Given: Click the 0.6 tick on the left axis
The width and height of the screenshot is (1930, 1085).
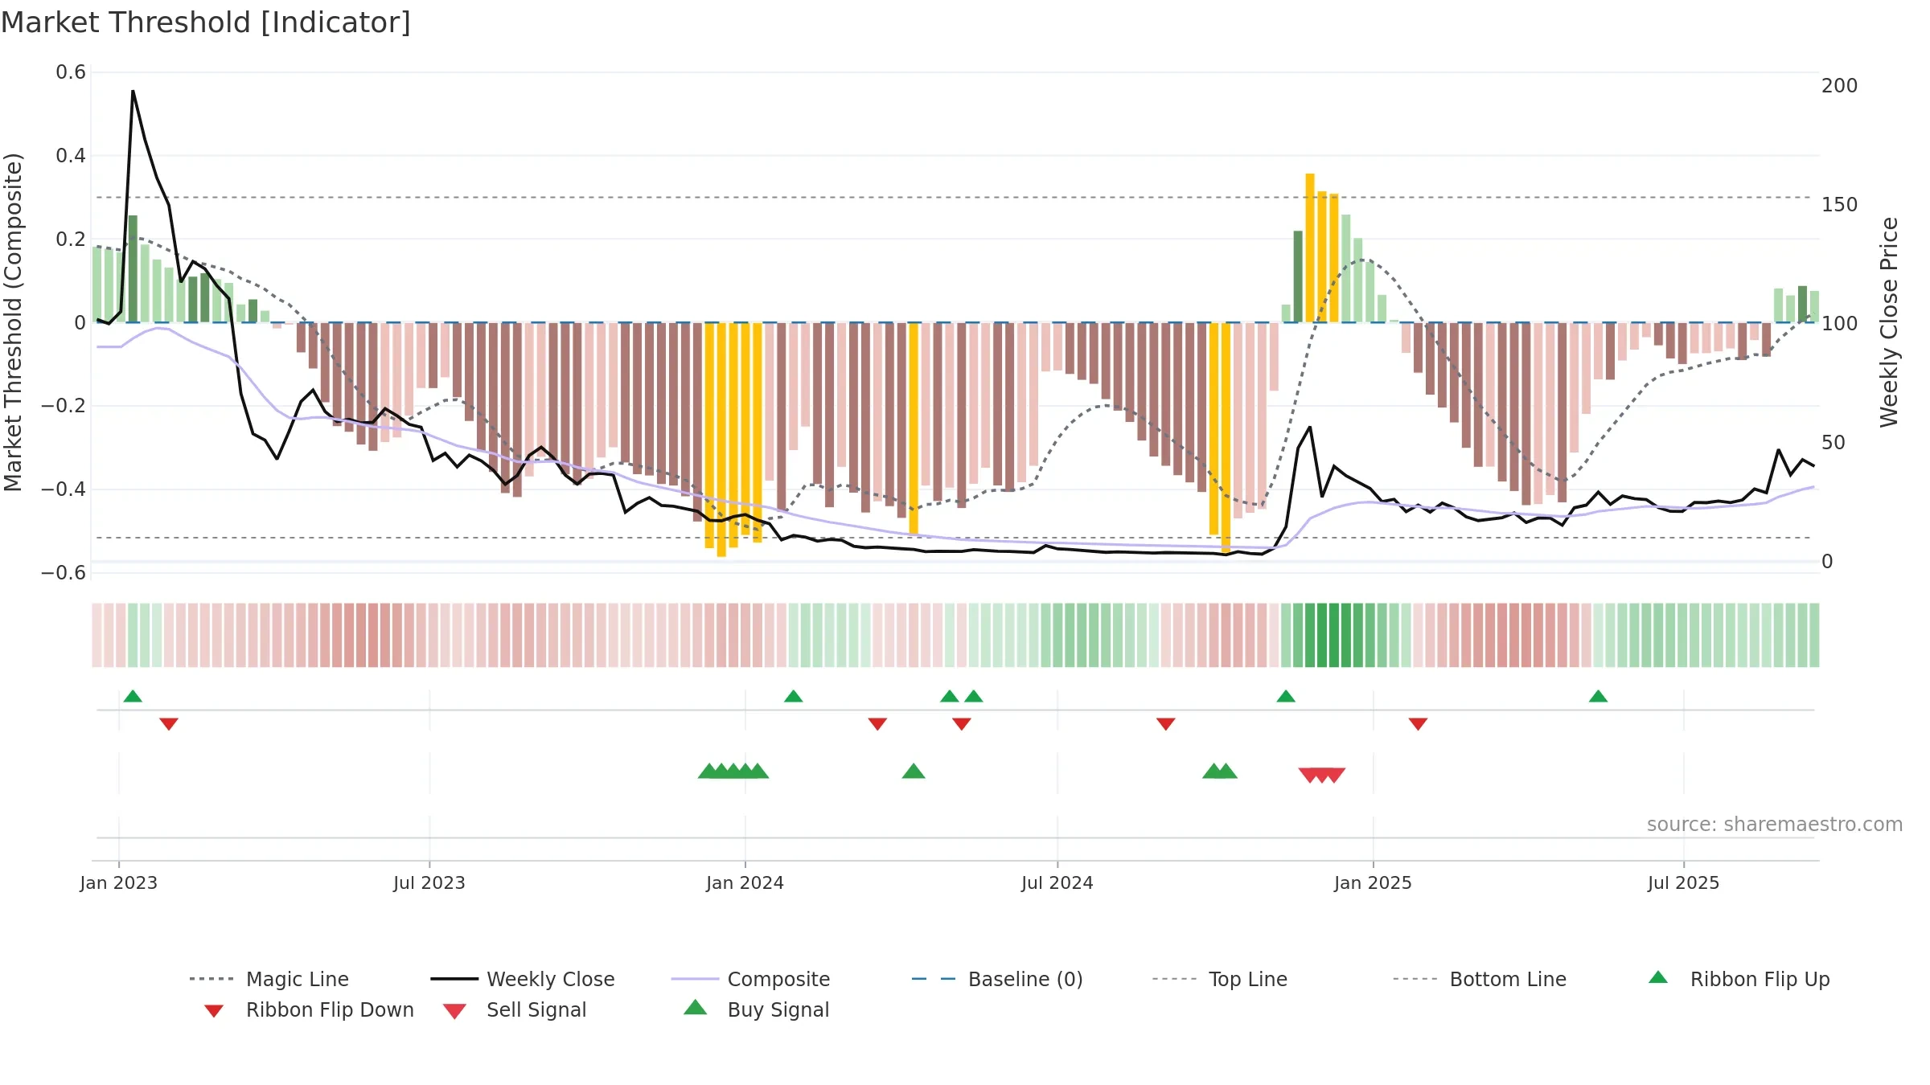Looking at the screenshot, I should [x=71, y=72].
